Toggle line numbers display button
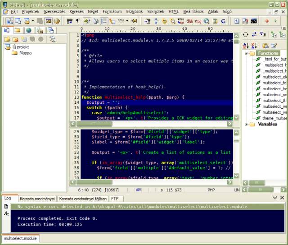The width and height of the screenshot is (288, 245). 104,21
